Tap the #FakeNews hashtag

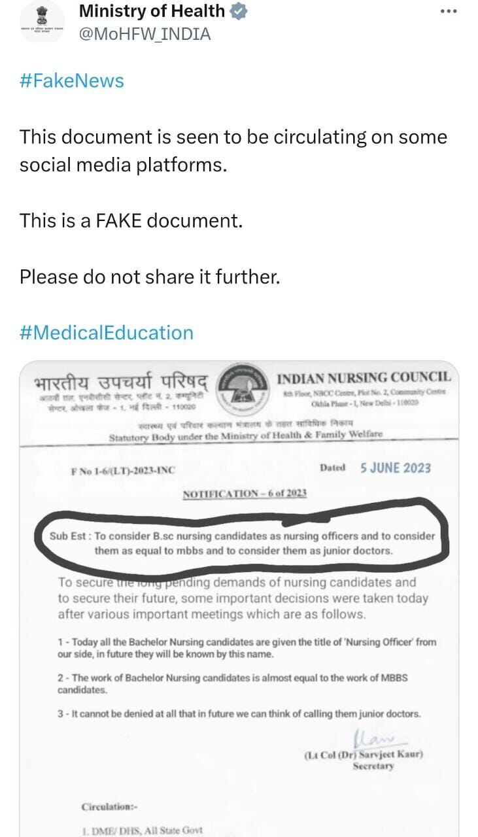pos(72,81)
